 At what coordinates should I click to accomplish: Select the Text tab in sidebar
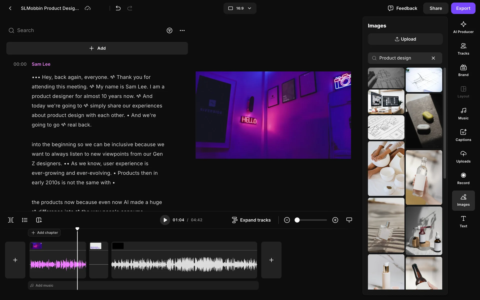pyautogui.click(x=463, y=222)
